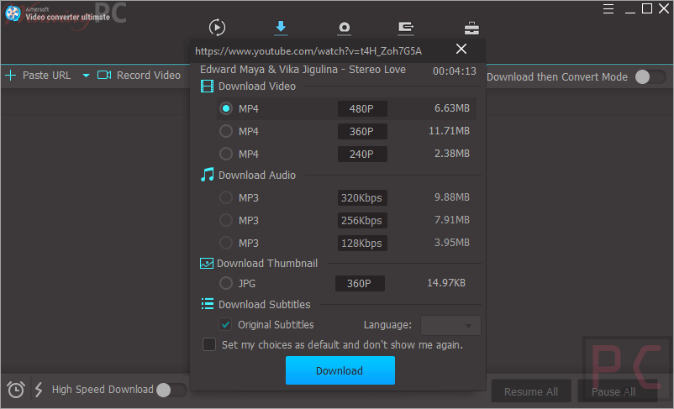
Task: Select JPG 360P thumbnail option
Action: 226,283
